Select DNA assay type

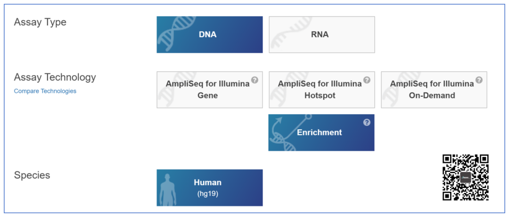[210, 34]
